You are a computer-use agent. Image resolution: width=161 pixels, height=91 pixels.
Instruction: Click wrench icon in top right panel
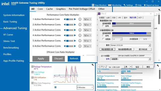point(159,10)
